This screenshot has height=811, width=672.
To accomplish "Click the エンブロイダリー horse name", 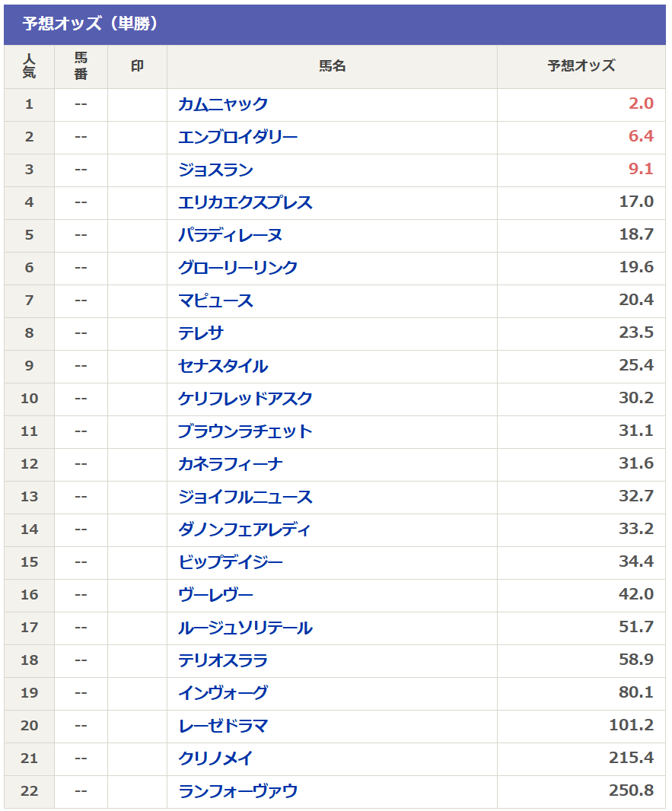I will tap(237, 137).
